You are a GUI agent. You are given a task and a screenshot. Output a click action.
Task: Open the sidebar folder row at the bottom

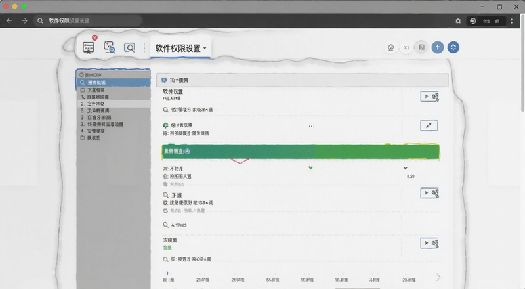(113, 138)
